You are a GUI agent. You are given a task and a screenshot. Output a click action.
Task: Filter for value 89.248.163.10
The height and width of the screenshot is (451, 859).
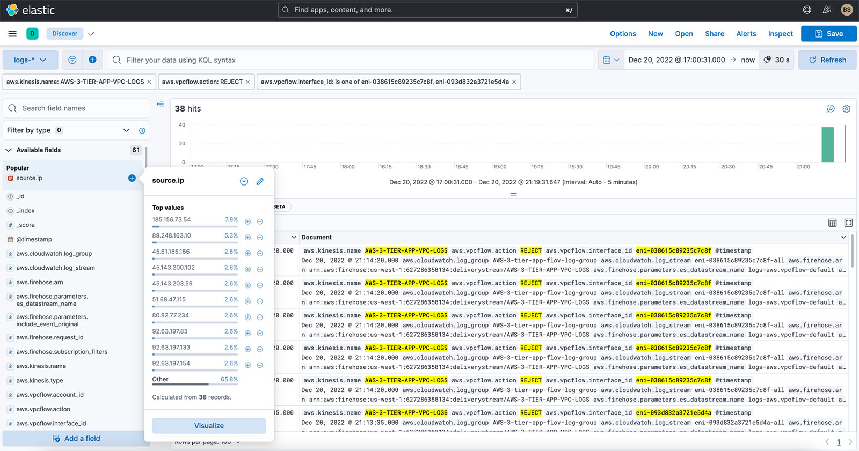(x=248, y=238)
